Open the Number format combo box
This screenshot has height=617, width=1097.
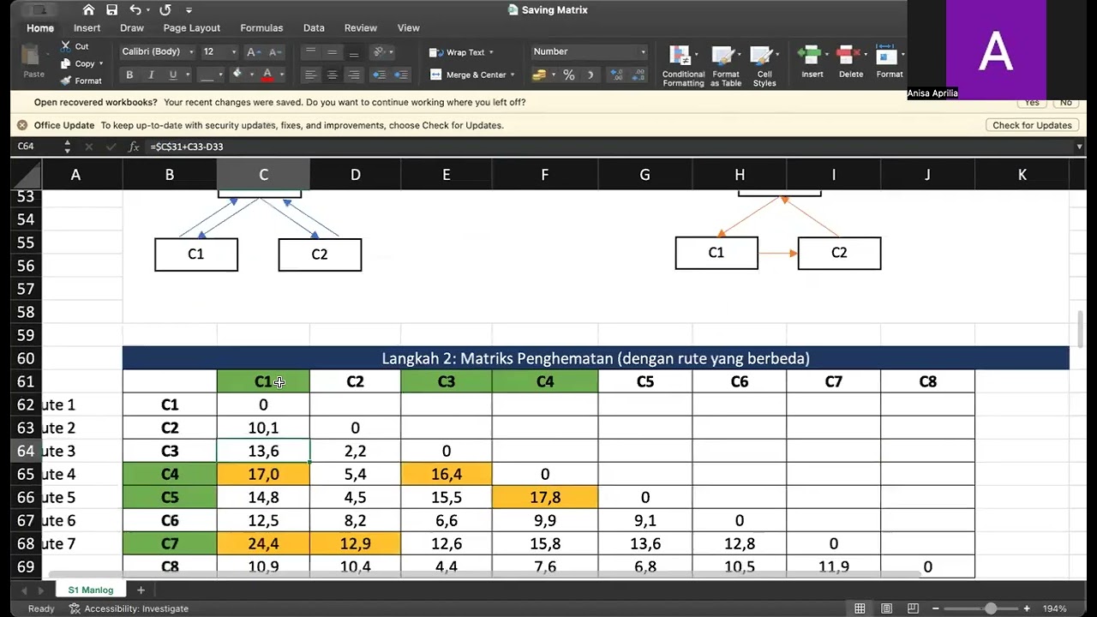pyautogui.click(x=589, y=51)
